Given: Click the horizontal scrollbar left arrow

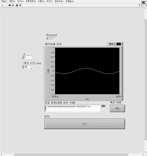Looking at the screenshot, I should click(1, 155).
